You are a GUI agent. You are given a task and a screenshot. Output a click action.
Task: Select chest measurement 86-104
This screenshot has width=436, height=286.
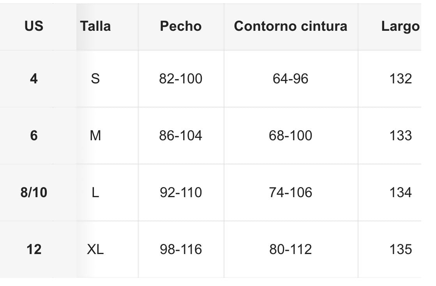point(181,136)
